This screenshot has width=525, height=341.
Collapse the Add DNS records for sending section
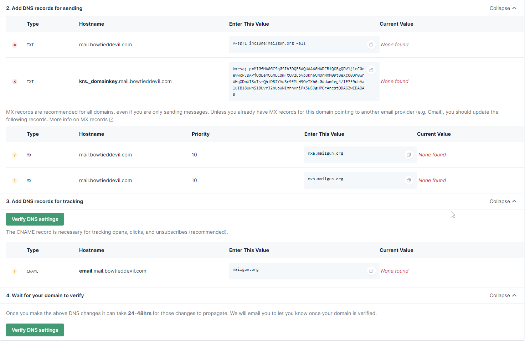pyautogui.click(x=503, y=8)
